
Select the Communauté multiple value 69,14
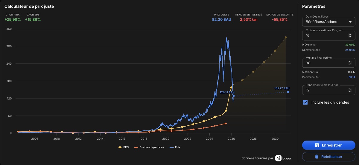pos(352,77)
